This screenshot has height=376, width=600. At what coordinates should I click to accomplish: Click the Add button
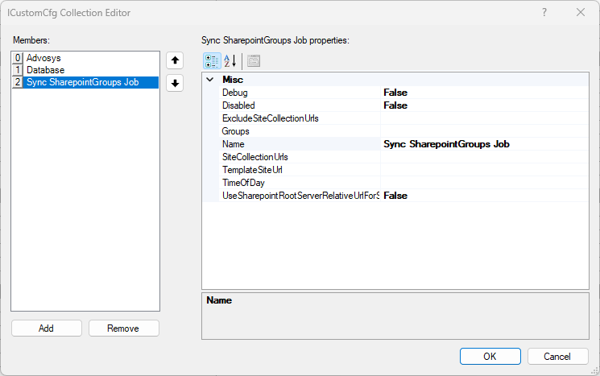[46, 328]
